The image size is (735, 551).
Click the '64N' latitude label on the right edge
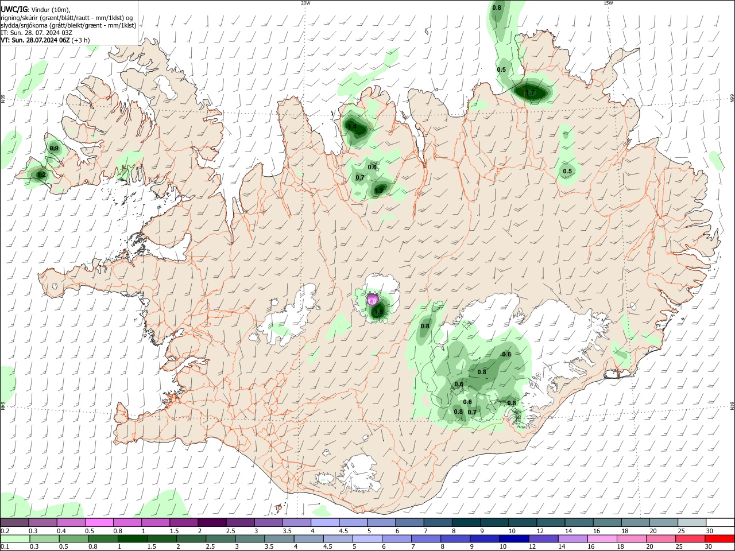tap(732, 405)
